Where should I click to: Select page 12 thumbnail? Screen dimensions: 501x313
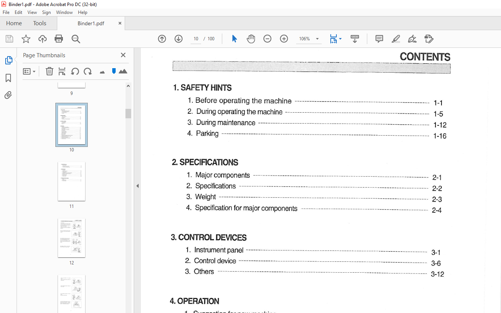(72, 238)
